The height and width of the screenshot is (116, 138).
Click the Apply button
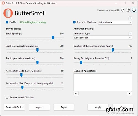tap(98, 107)
